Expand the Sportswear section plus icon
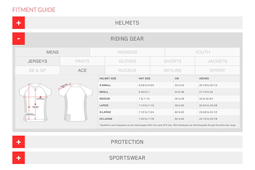 pos(19,158)
